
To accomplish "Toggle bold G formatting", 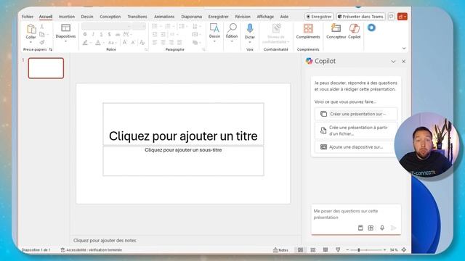I will coord(85,34).
